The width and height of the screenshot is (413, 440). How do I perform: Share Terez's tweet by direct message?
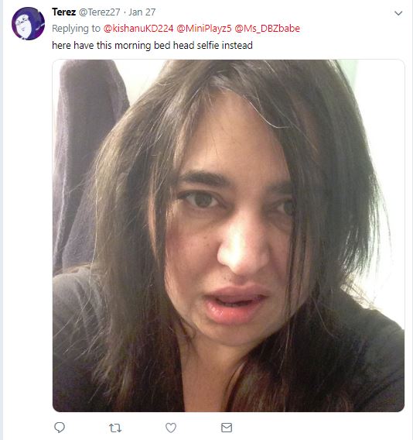pos(227,428)
